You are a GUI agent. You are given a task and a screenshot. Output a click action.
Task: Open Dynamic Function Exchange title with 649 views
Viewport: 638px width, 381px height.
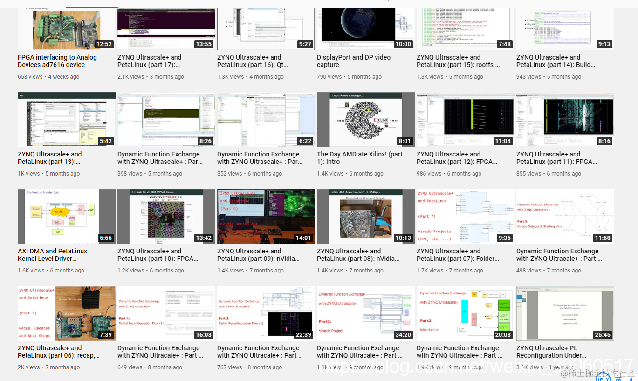pos(160,352)
